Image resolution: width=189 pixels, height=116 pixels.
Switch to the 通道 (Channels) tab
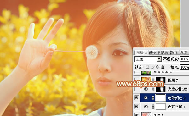(x=183, y=52)
